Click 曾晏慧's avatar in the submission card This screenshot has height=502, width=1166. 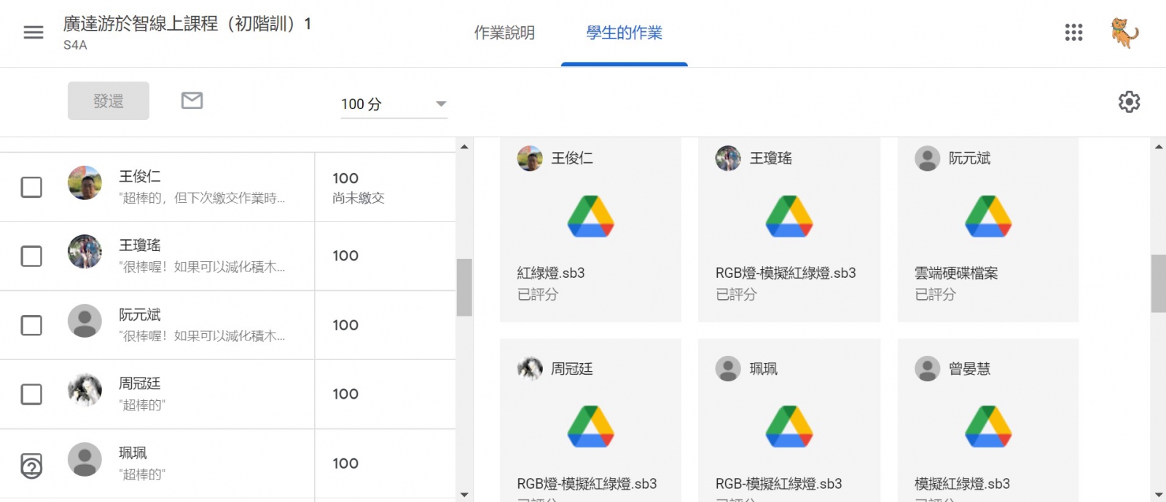coord(928,369)
